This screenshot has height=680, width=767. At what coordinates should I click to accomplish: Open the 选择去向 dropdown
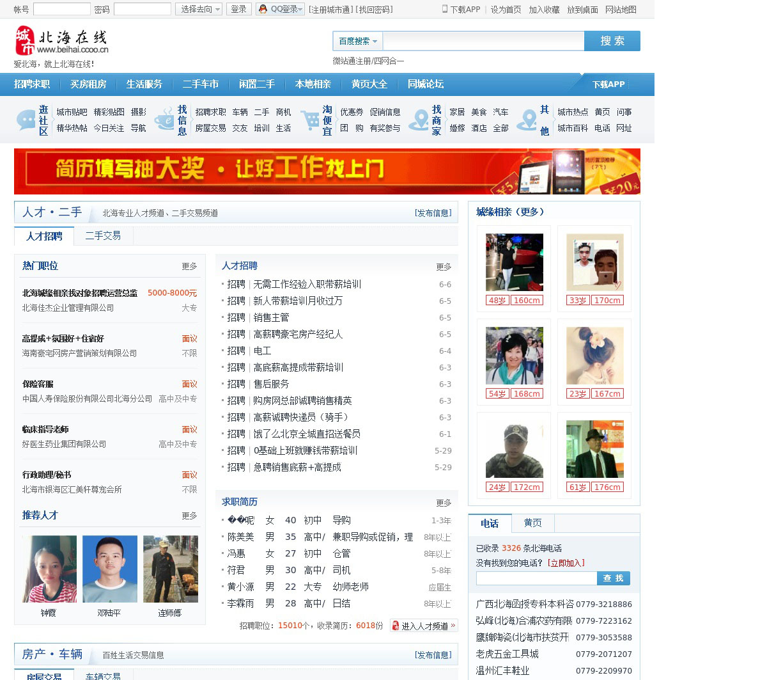click(x=199, y=9)
